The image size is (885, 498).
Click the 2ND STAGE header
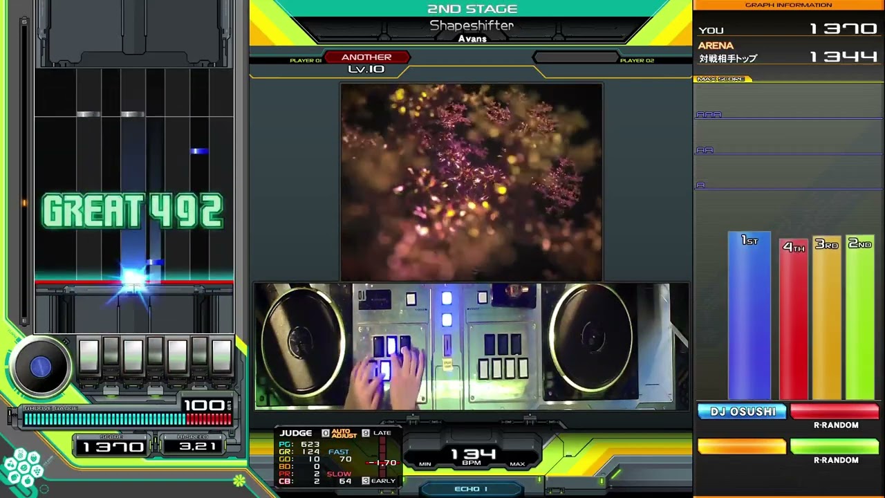coord(472,9)
